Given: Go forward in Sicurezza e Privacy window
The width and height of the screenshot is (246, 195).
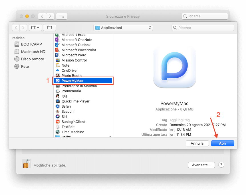Looking at the screenshot, I should 50,16.
